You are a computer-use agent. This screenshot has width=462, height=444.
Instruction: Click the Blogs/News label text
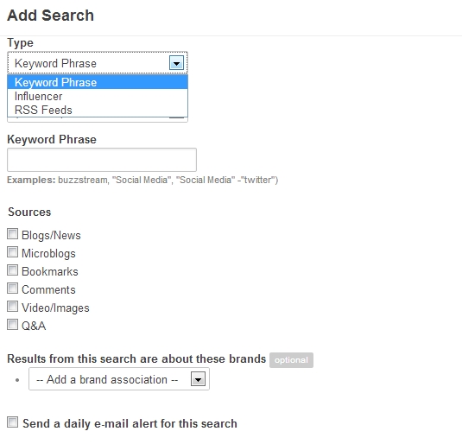click(51, 235)
